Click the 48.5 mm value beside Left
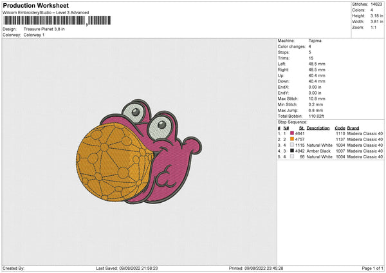386x273 pixels. pyautogui.click(x=317, y=64)
